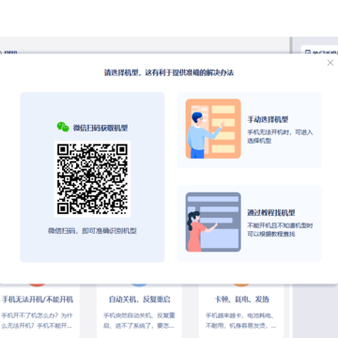Open background article 手机无法开机/不能开机
Image resolution: width=338 pixels, height=338 pixels.
pos(38,300)
